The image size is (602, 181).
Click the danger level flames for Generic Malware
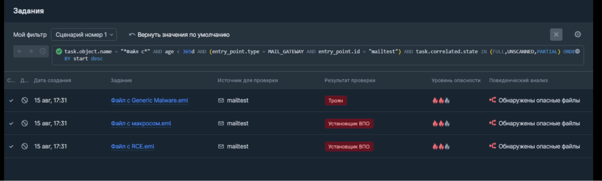coord(441,100)
